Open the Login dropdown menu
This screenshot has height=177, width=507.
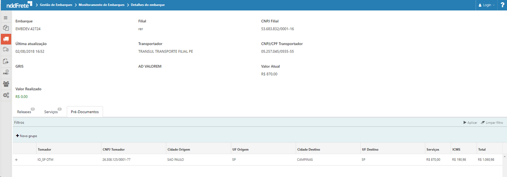(486, 5)
